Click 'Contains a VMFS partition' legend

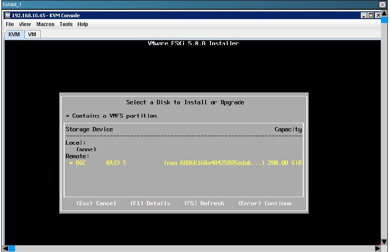pyautogui.click(x=111, y=116)
